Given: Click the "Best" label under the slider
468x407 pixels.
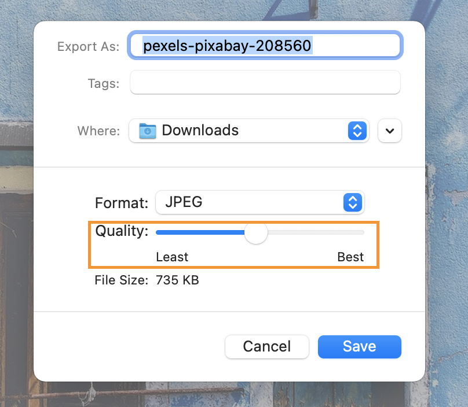Looking at the screenshot, I should [x=350, y=257].
